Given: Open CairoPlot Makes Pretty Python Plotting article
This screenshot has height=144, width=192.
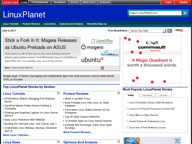Looking at the screenshot, I should pyautogui.click(x=28, y=107).
